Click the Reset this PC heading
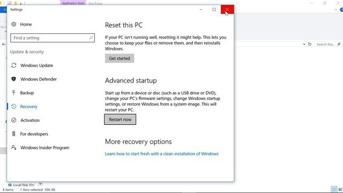 point(124,25)
